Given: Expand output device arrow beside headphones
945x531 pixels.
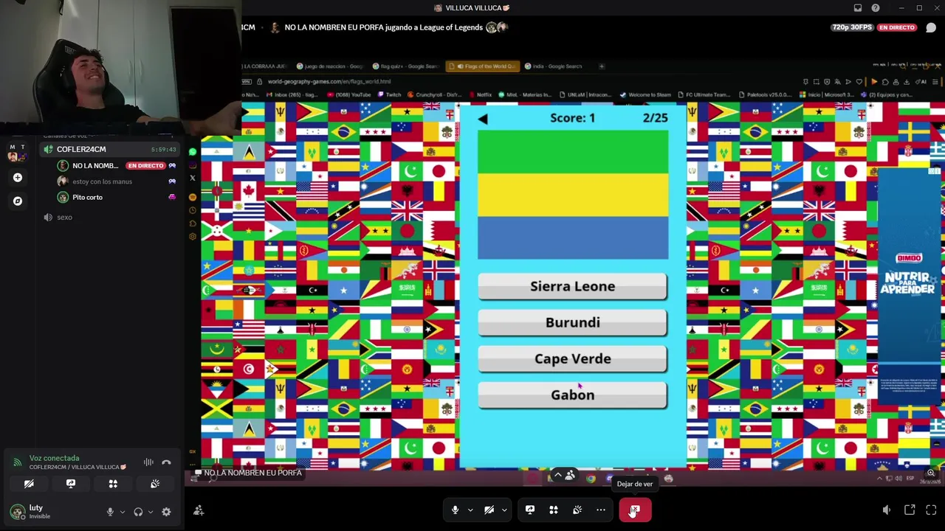Looking at the screenshot, I should [150, 512].
